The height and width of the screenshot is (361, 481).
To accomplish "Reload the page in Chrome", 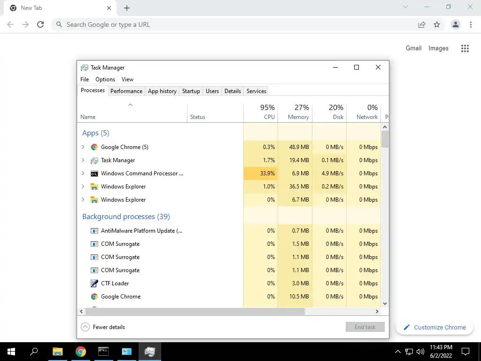I will click(x=40, y=24).
